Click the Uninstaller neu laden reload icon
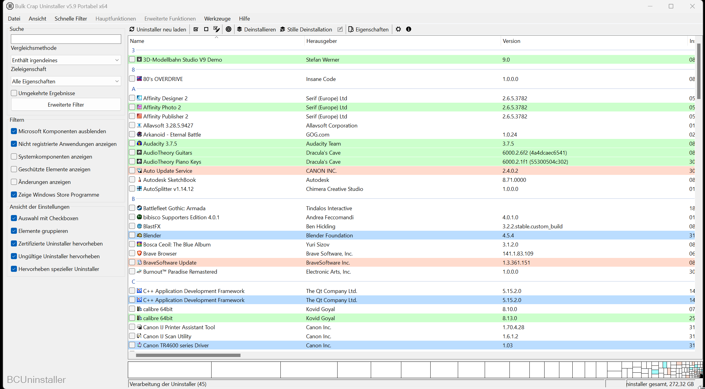The image size is (705, 389). pyautogui.click(x=132, y=29)
